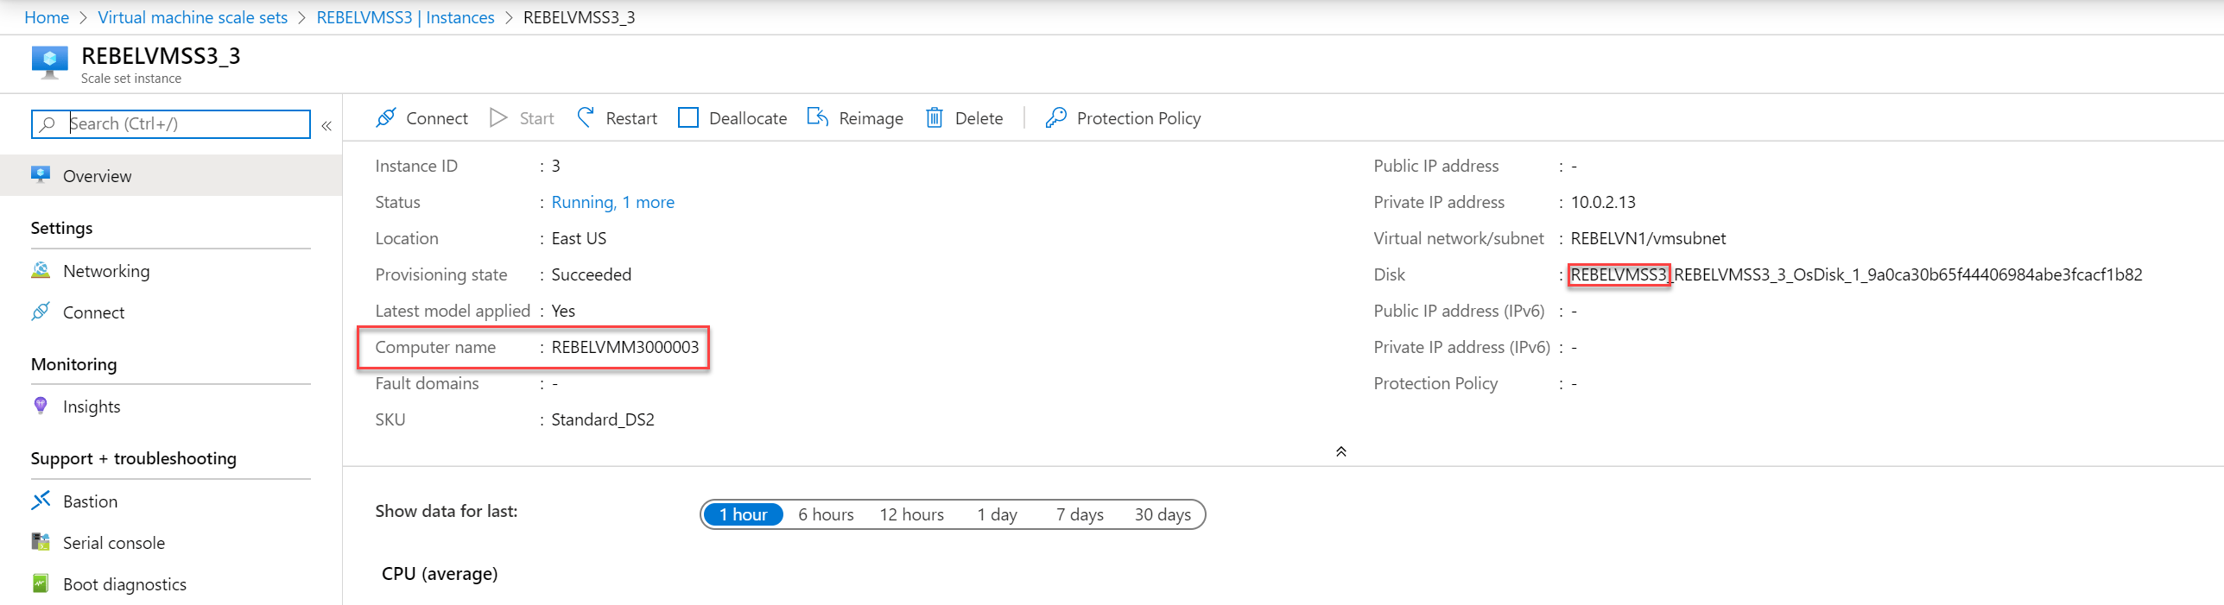Click the Restart circular arrow icon

(x=586, y=117)
